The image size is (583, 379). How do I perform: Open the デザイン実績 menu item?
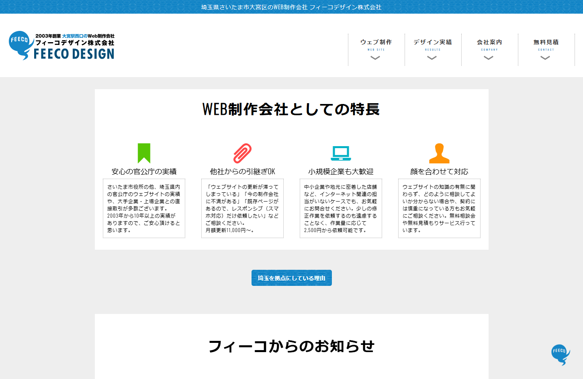(x=433, y=42)
